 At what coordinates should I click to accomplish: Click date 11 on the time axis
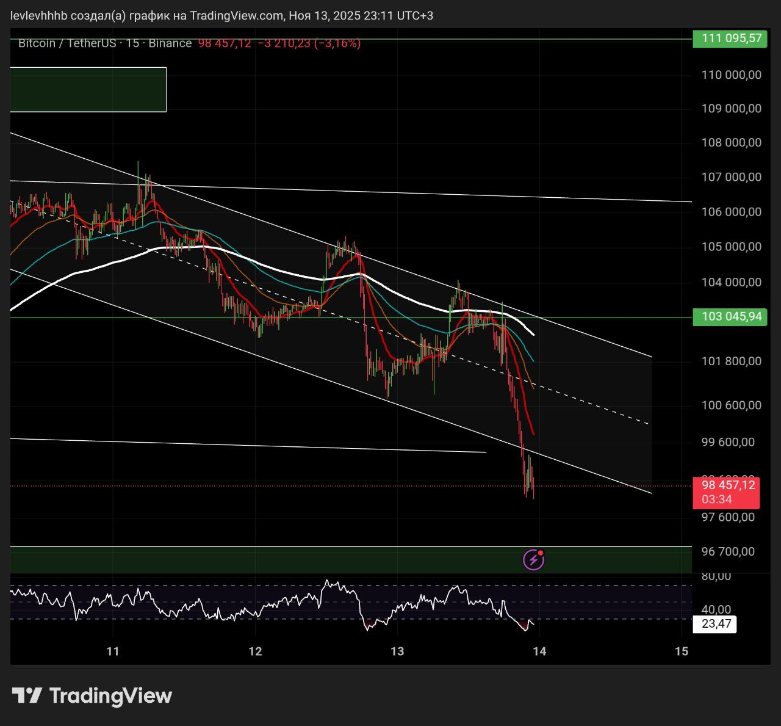tap(113, 652)
